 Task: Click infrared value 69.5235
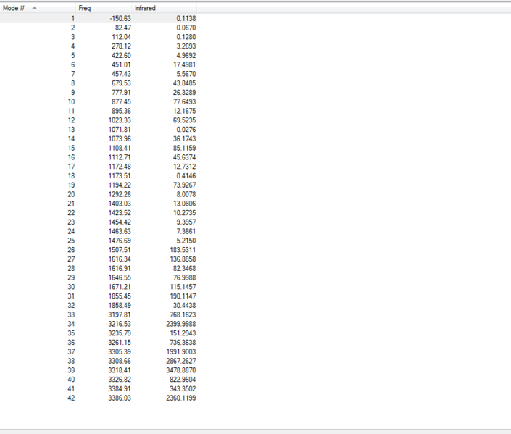tap(184, 120)
